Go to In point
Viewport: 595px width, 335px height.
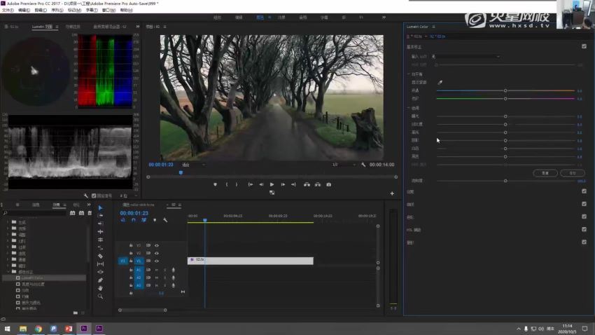[251, 184]
